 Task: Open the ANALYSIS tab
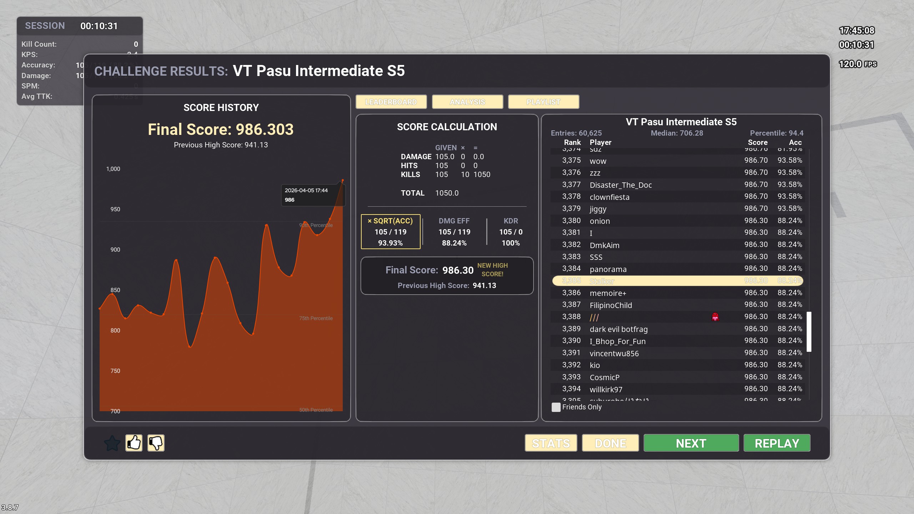467,102
